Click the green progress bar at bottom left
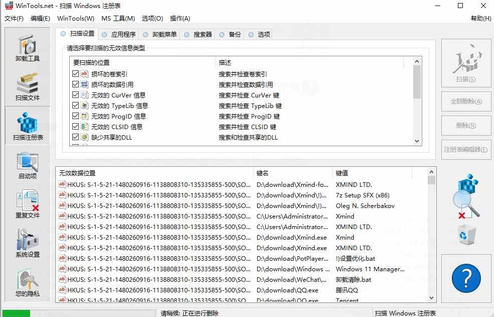The image size is (494, 317). [x=15, y=313]
